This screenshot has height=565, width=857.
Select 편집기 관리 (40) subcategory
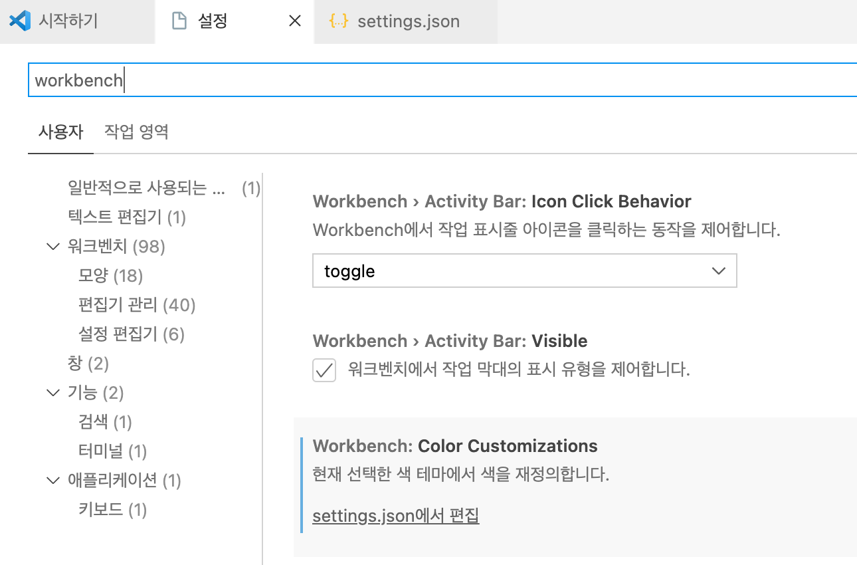(137, 305)
